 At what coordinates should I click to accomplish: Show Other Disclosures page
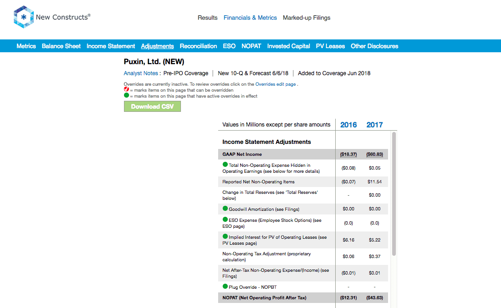click(x=374, y=46)
